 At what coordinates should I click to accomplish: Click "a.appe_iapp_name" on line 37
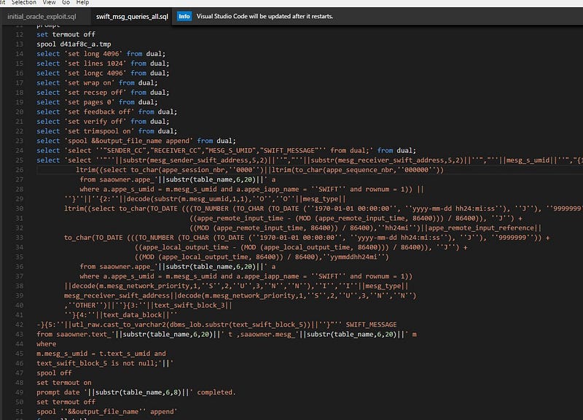(267, 276)
